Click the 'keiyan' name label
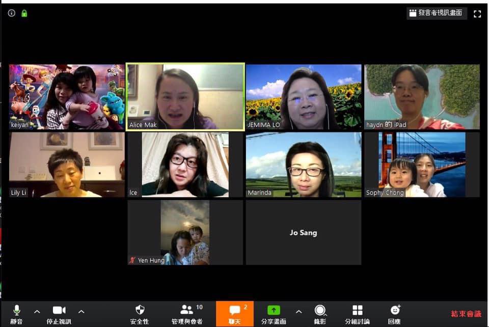The width and height of the screenshot is (489, 327). 20,125
